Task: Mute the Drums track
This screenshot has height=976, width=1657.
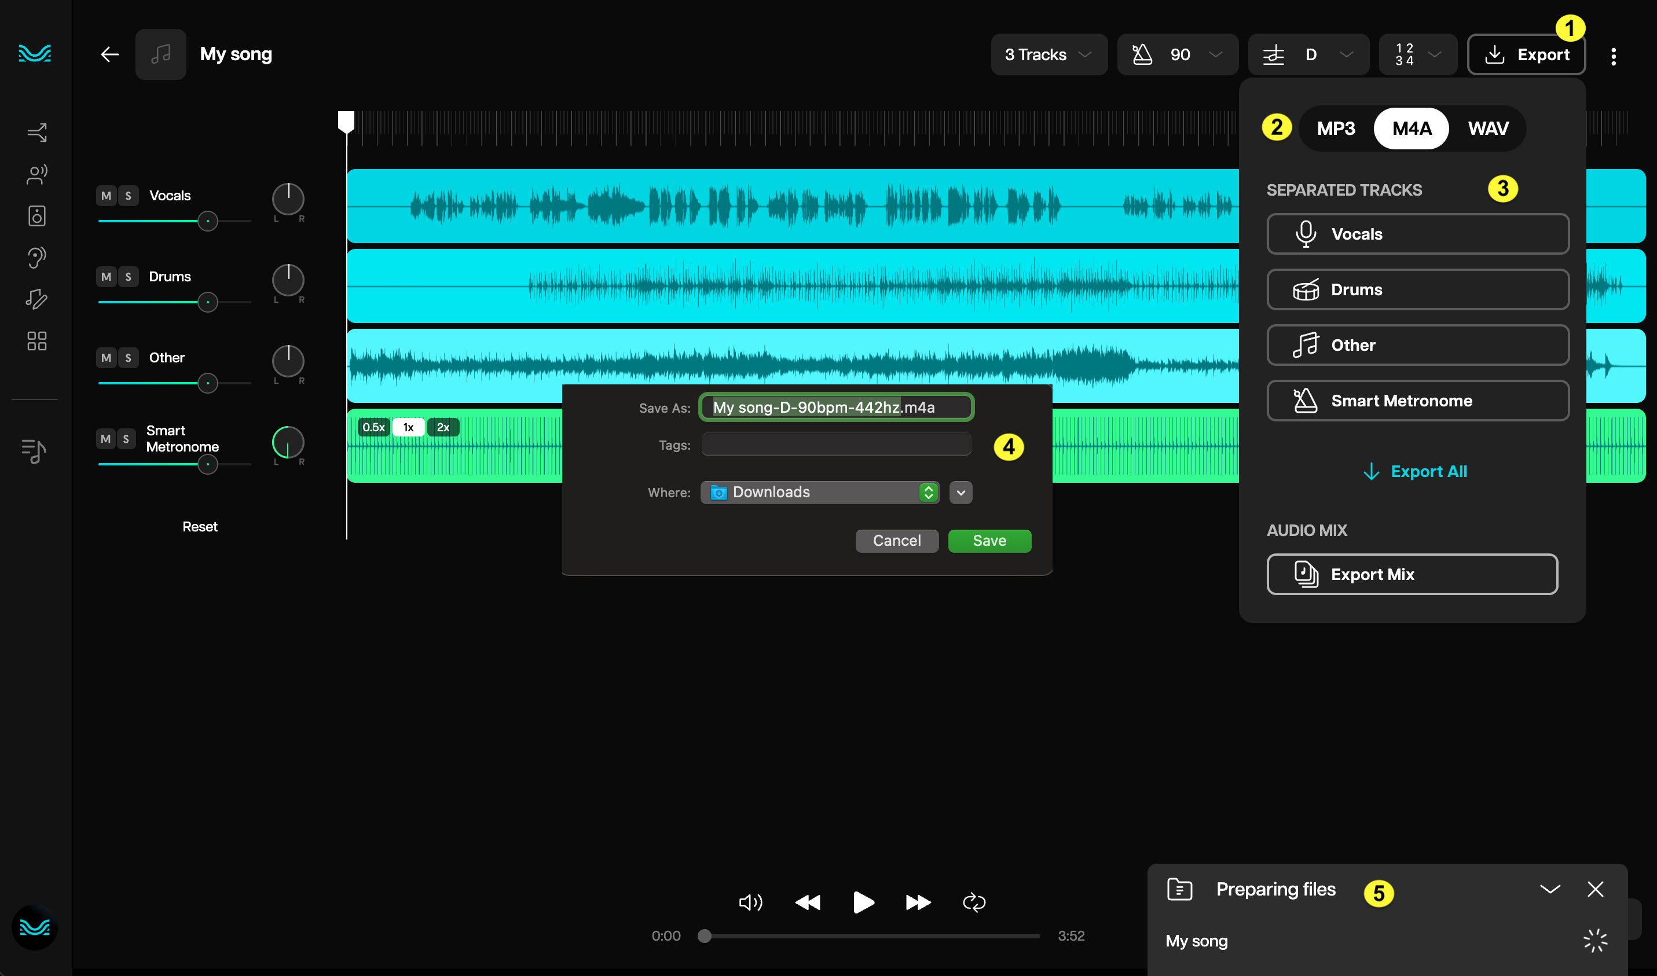Action: click(x=106, y=276)
